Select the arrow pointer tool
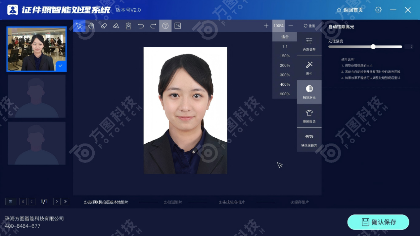420x236 pixels. click(x=79, y=26)
